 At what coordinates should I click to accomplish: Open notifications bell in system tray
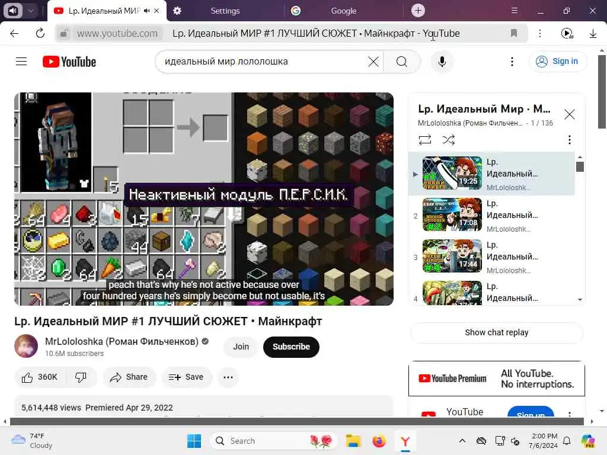pyautogui.click(x=566, y=441)
